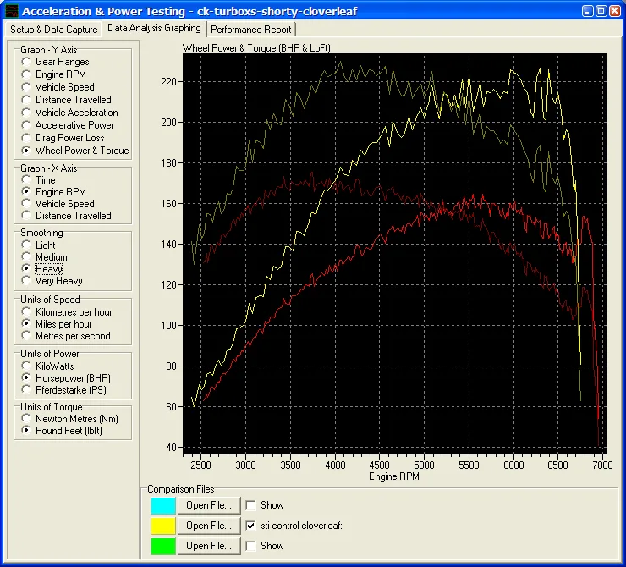This screenshot has width=626, height=567.
Task: Select the Data Analysis Graphing tab
Action: (154, 28)
